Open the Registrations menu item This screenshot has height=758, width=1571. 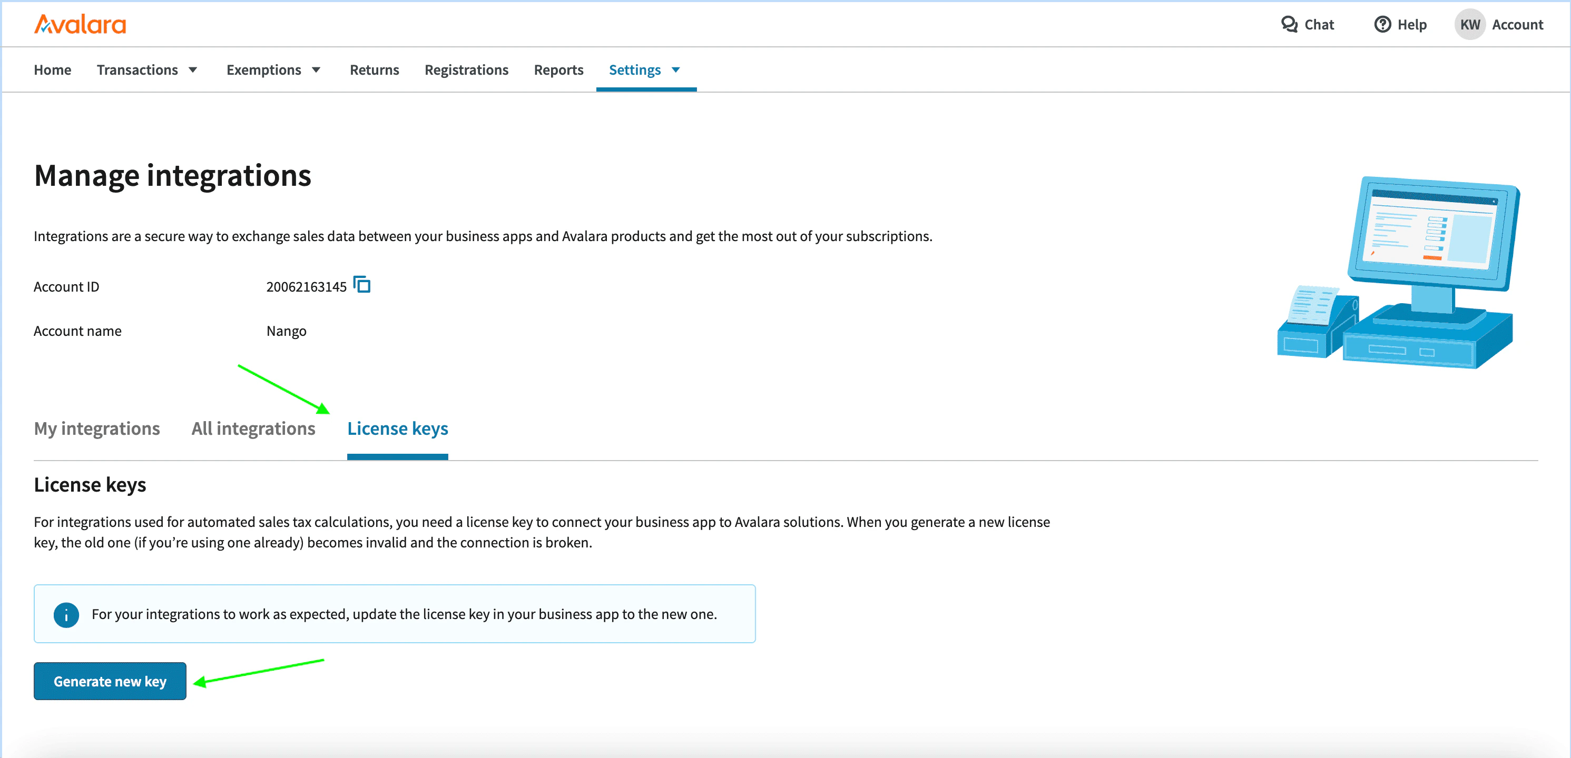pyautogui.click(x=466, y=70)
